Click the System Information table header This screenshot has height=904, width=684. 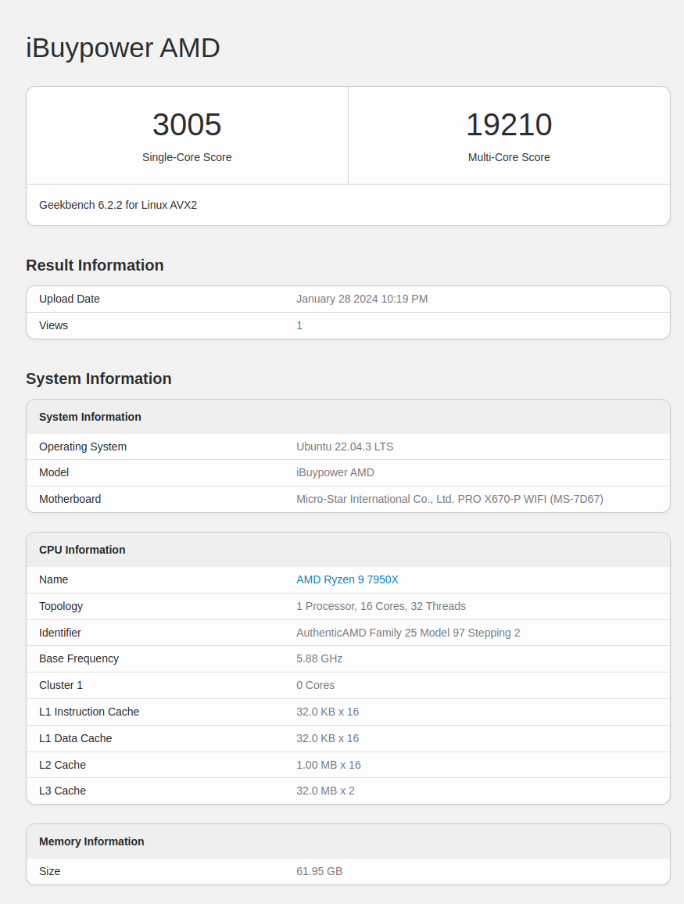point(90,417)
